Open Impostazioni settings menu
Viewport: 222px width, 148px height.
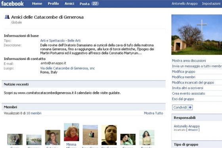click(x=211, y=4)
